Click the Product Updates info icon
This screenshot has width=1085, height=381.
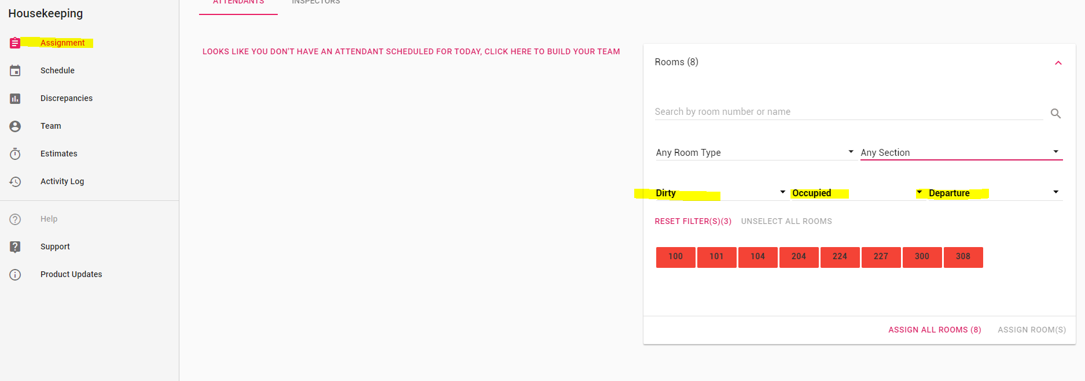point(15,275)
